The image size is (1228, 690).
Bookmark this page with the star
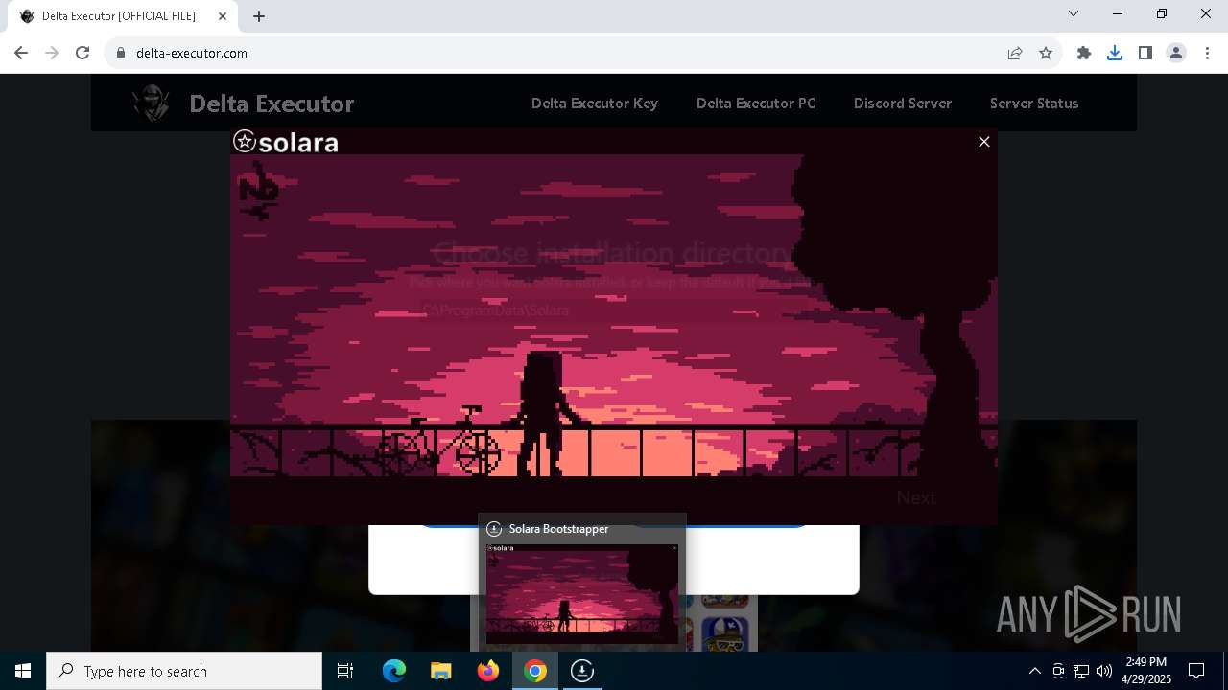coord(1046,53)
